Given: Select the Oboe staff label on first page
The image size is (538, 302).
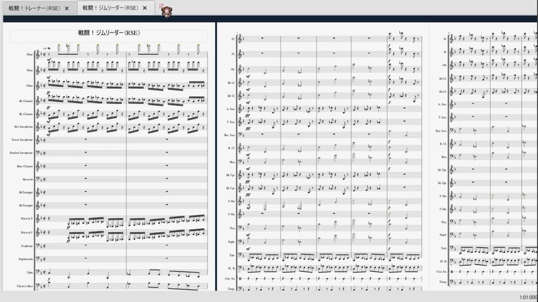Looking at the screenshot, I should click(30, 86).
